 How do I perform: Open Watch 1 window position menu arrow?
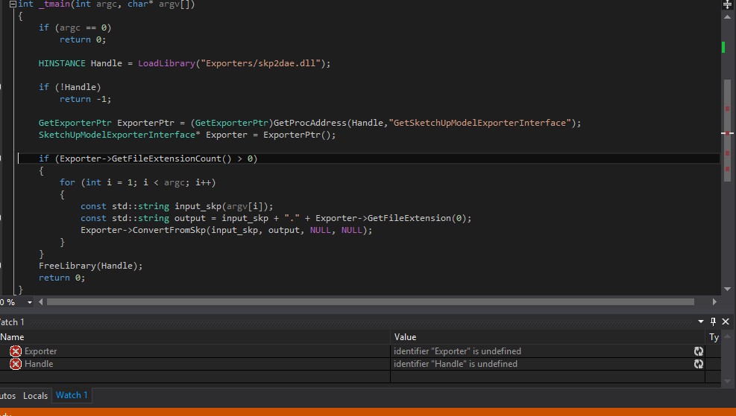pos(701,321)
